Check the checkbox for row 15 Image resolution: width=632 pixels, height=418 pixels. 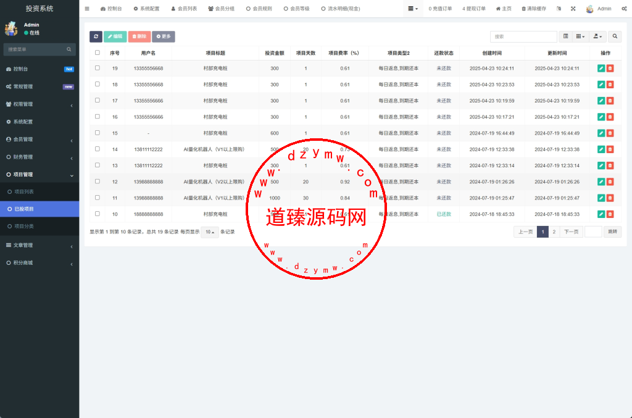(x=97, y=133)
